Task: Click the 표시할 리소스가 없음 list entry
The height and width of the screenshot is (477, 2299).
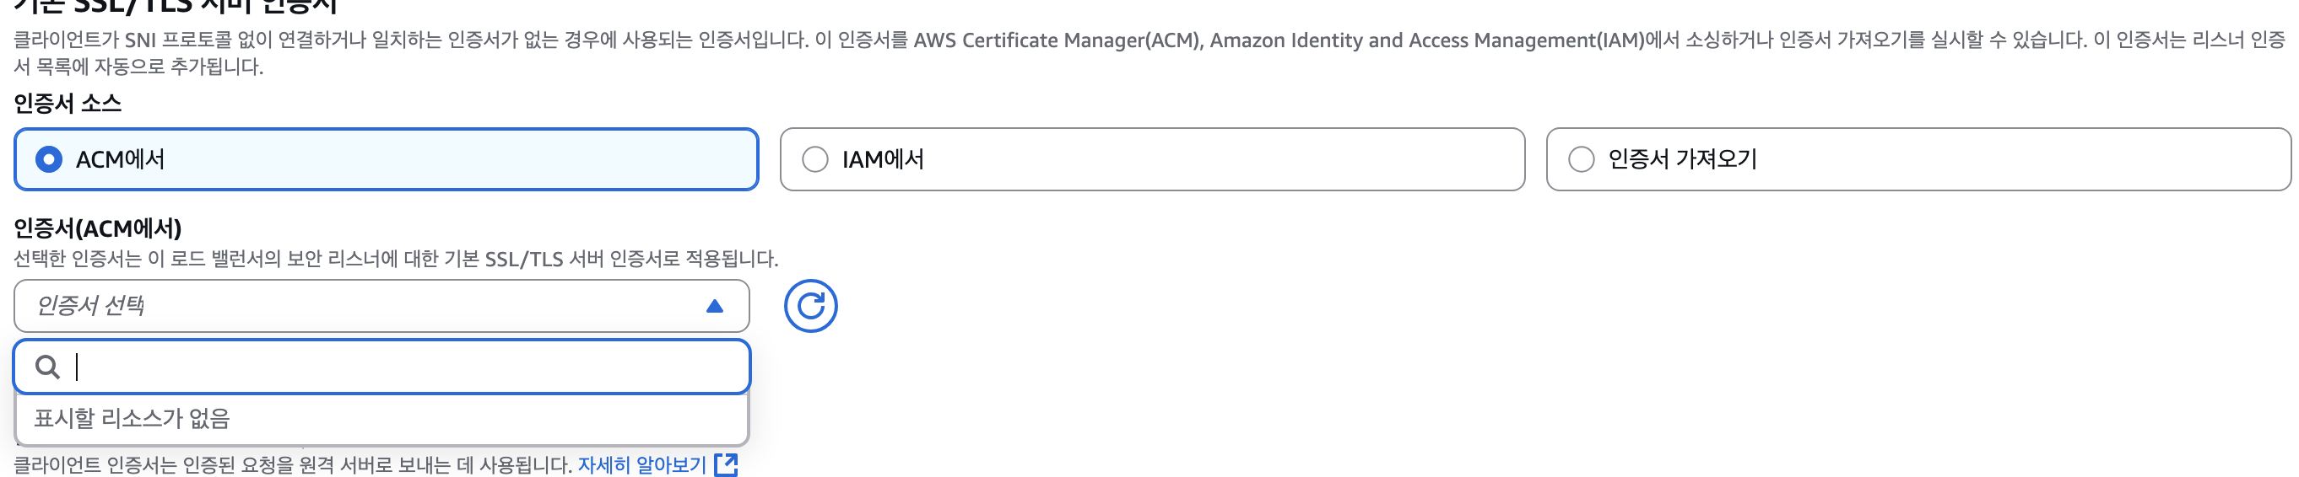Action: point(133,418)
